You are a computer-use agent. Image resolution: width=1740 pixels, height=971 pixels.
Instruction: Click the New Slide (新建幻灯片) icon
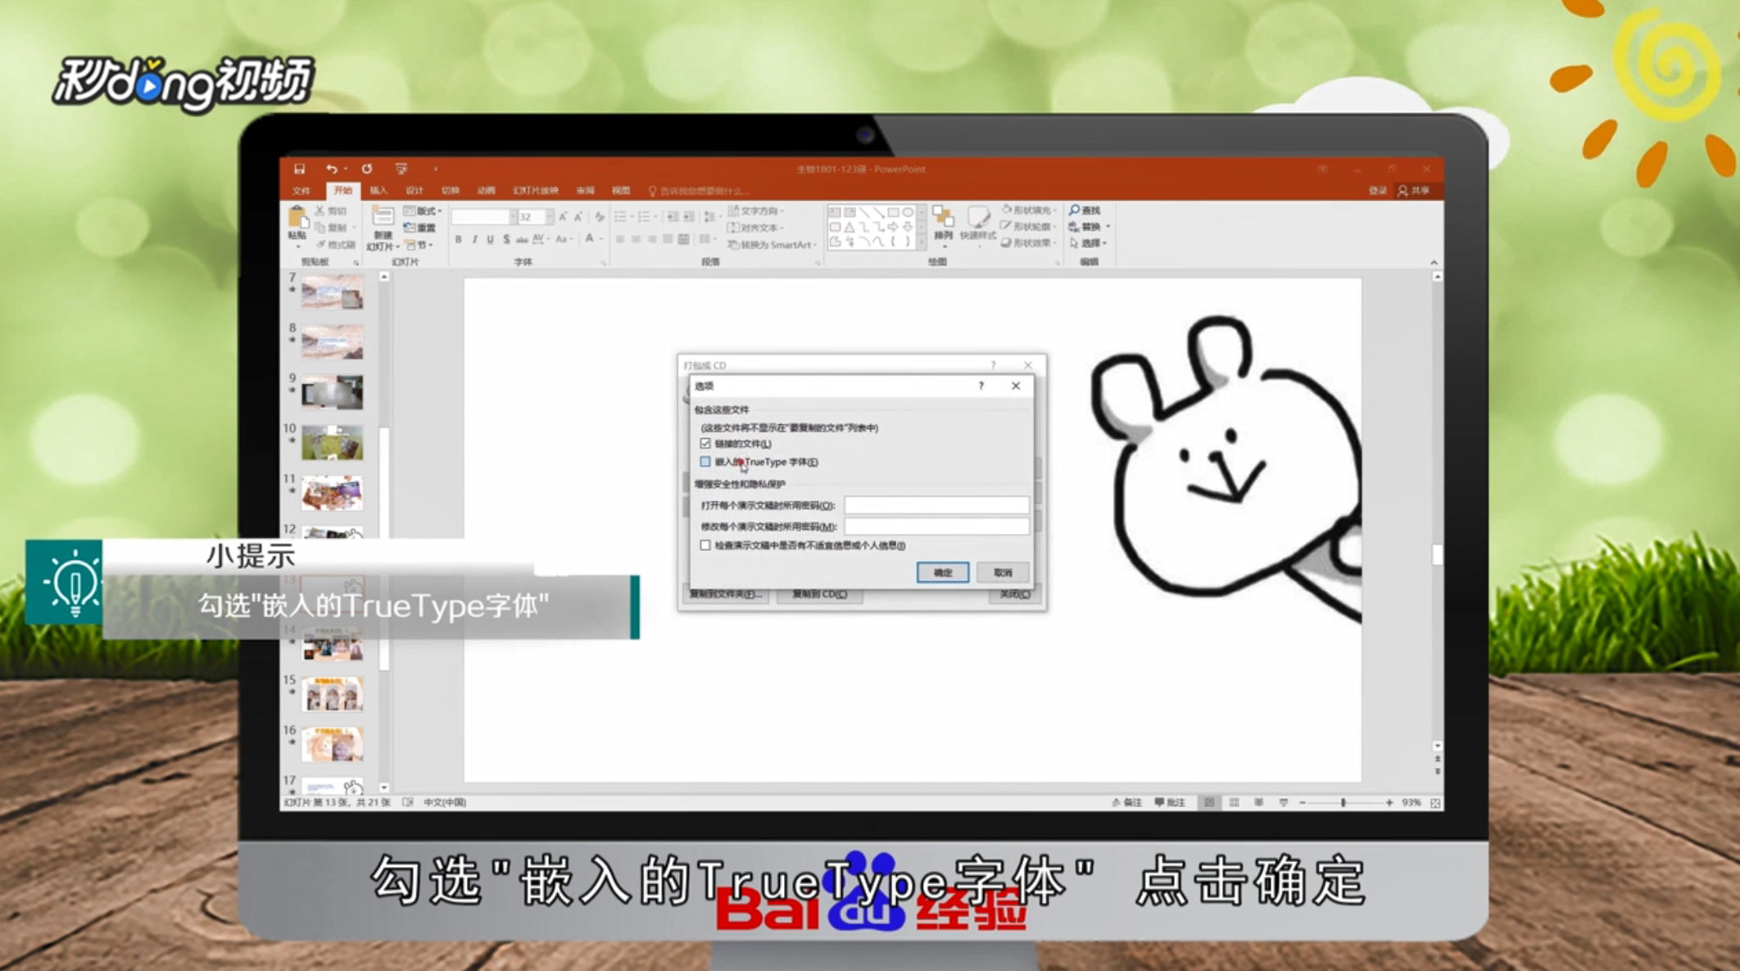click(382, 217)
